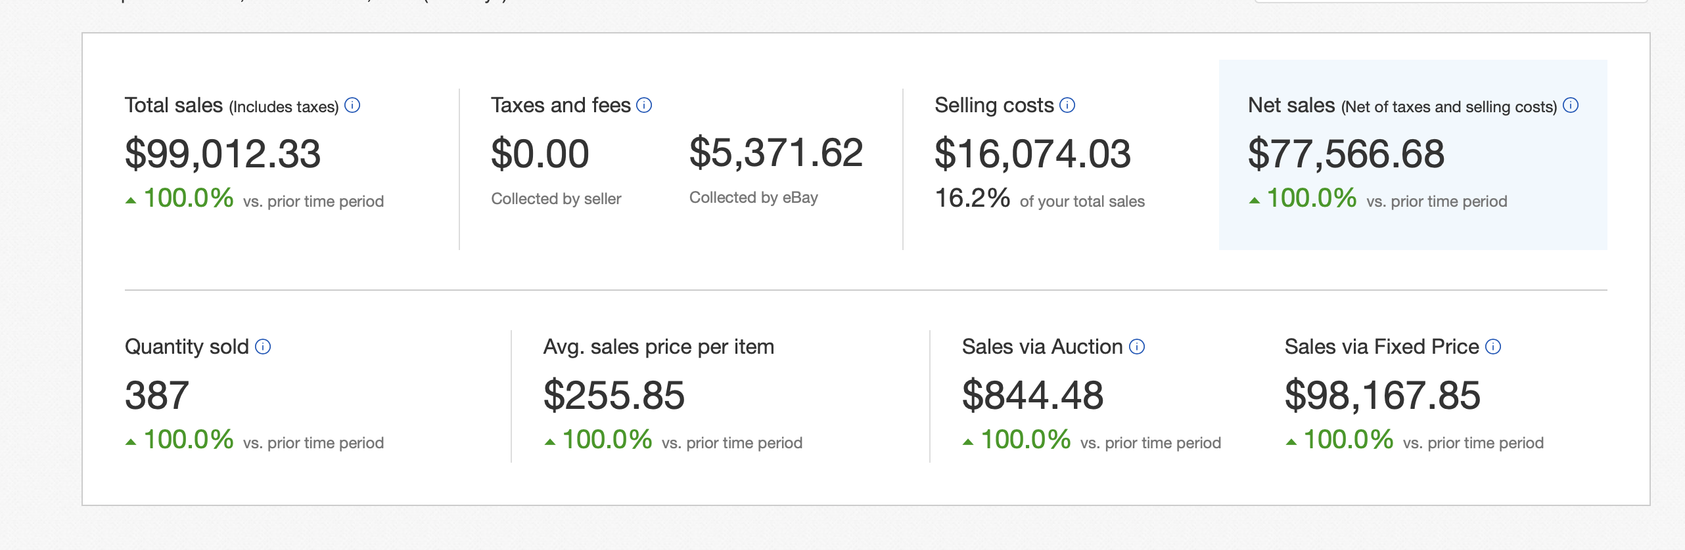Select the 100.0% change under Net sales
The width and height of the screenshot is (1685, 550).
click(x=1312, y=198)
